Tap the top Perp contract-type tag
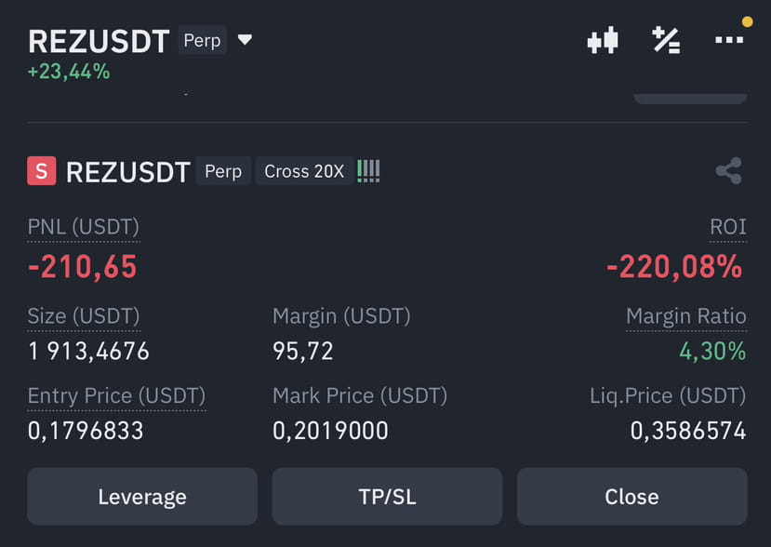771x547 pixels. coord(202,40)
